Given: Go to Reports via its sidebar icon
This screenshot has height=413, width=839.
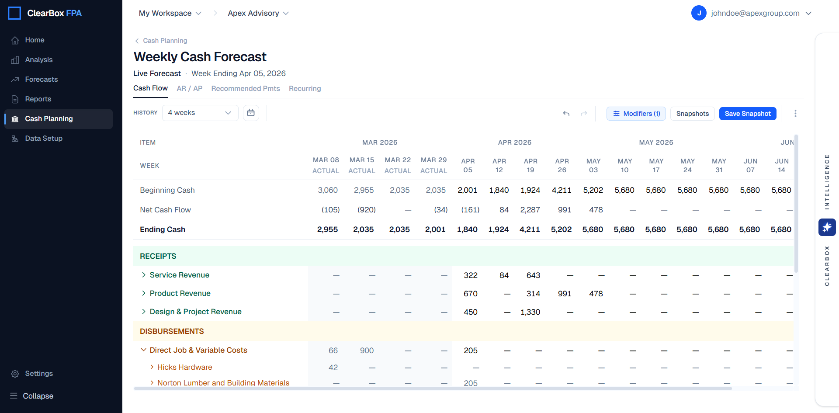Looking at the screenshot, I should (x=15, y=99).
